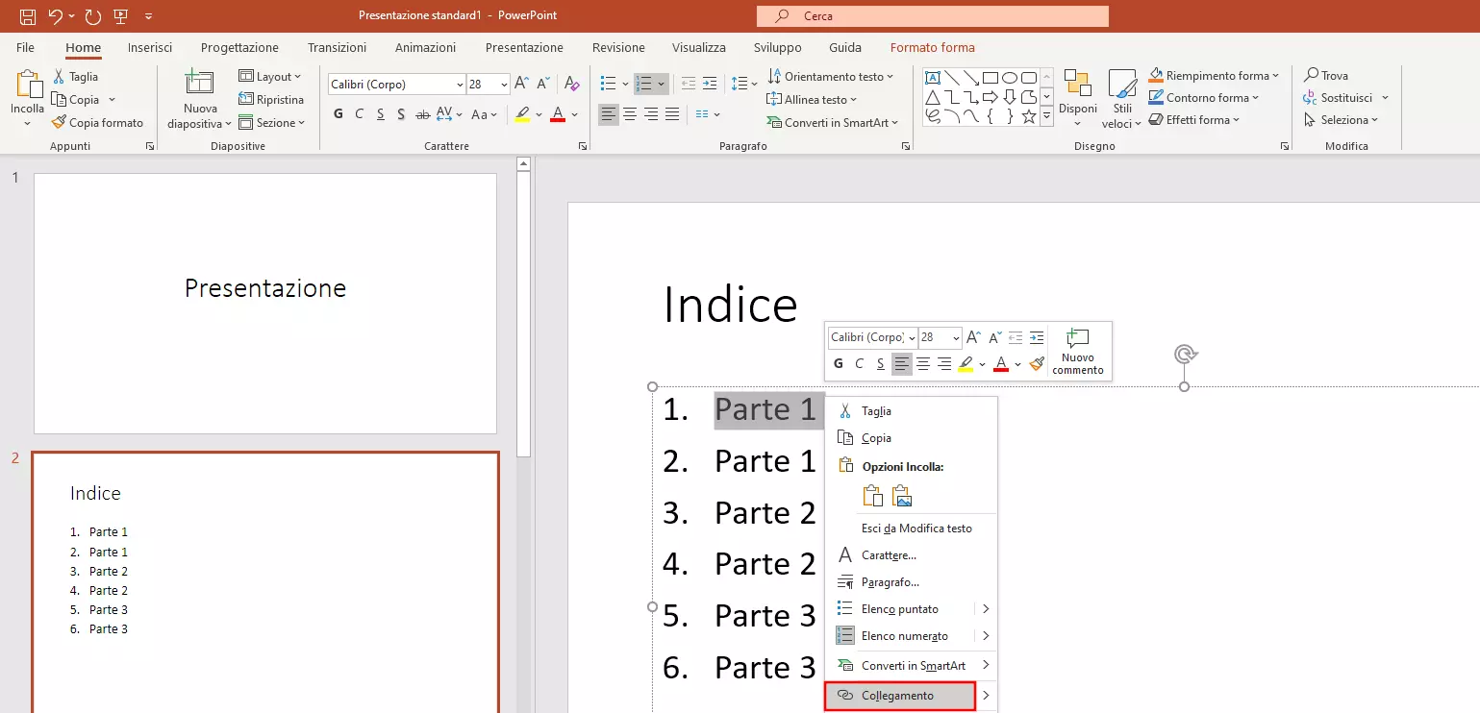The width and height of the screenshot is (1480, 713).
Task: Pick the right arrow shape in the gallery
Action: (x=991, y=97)
